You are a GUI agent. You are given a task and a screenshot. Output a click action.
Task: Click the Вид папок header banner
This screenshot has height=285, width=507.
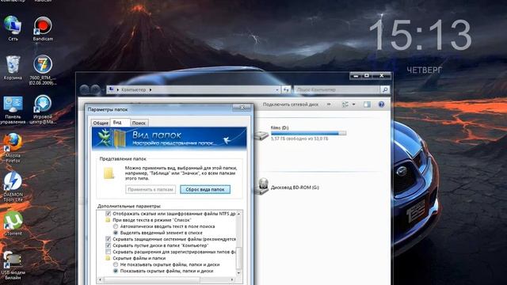coord(169,139)
